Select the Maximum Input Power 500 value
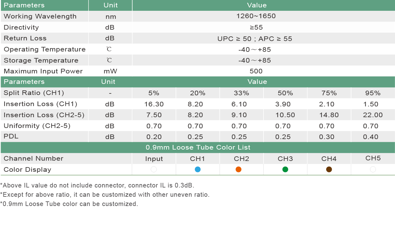 click(x=256, y=71)
